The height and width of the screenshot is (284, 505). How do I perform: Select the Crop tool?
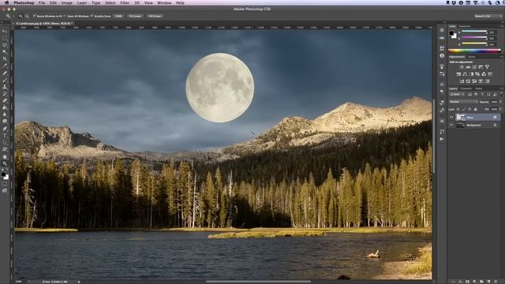5,58
